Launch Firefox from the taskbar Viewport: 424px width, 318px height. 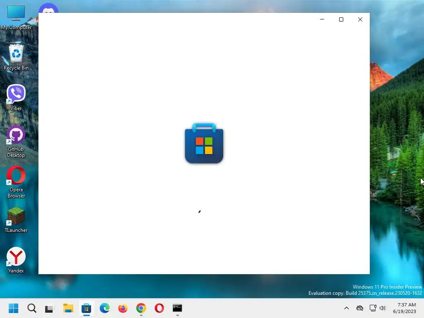click(x=123, y=308)
